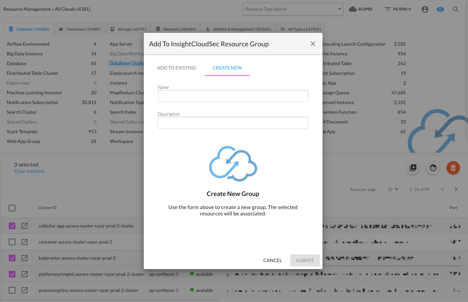
Task: Select the App Server resource type
Action: (x=121, y=44)
